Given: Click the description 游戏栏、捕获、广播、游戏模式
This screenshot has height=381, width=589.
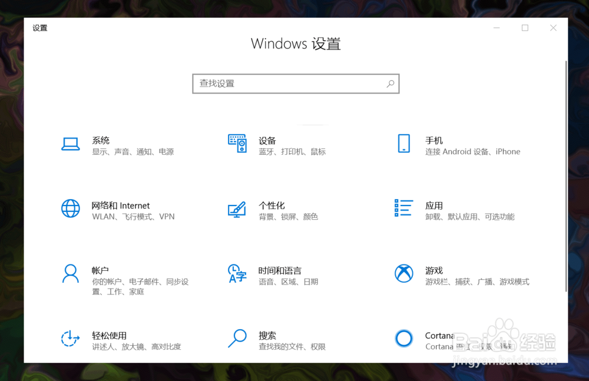Looking at the screenshot, I should point(478,282).
